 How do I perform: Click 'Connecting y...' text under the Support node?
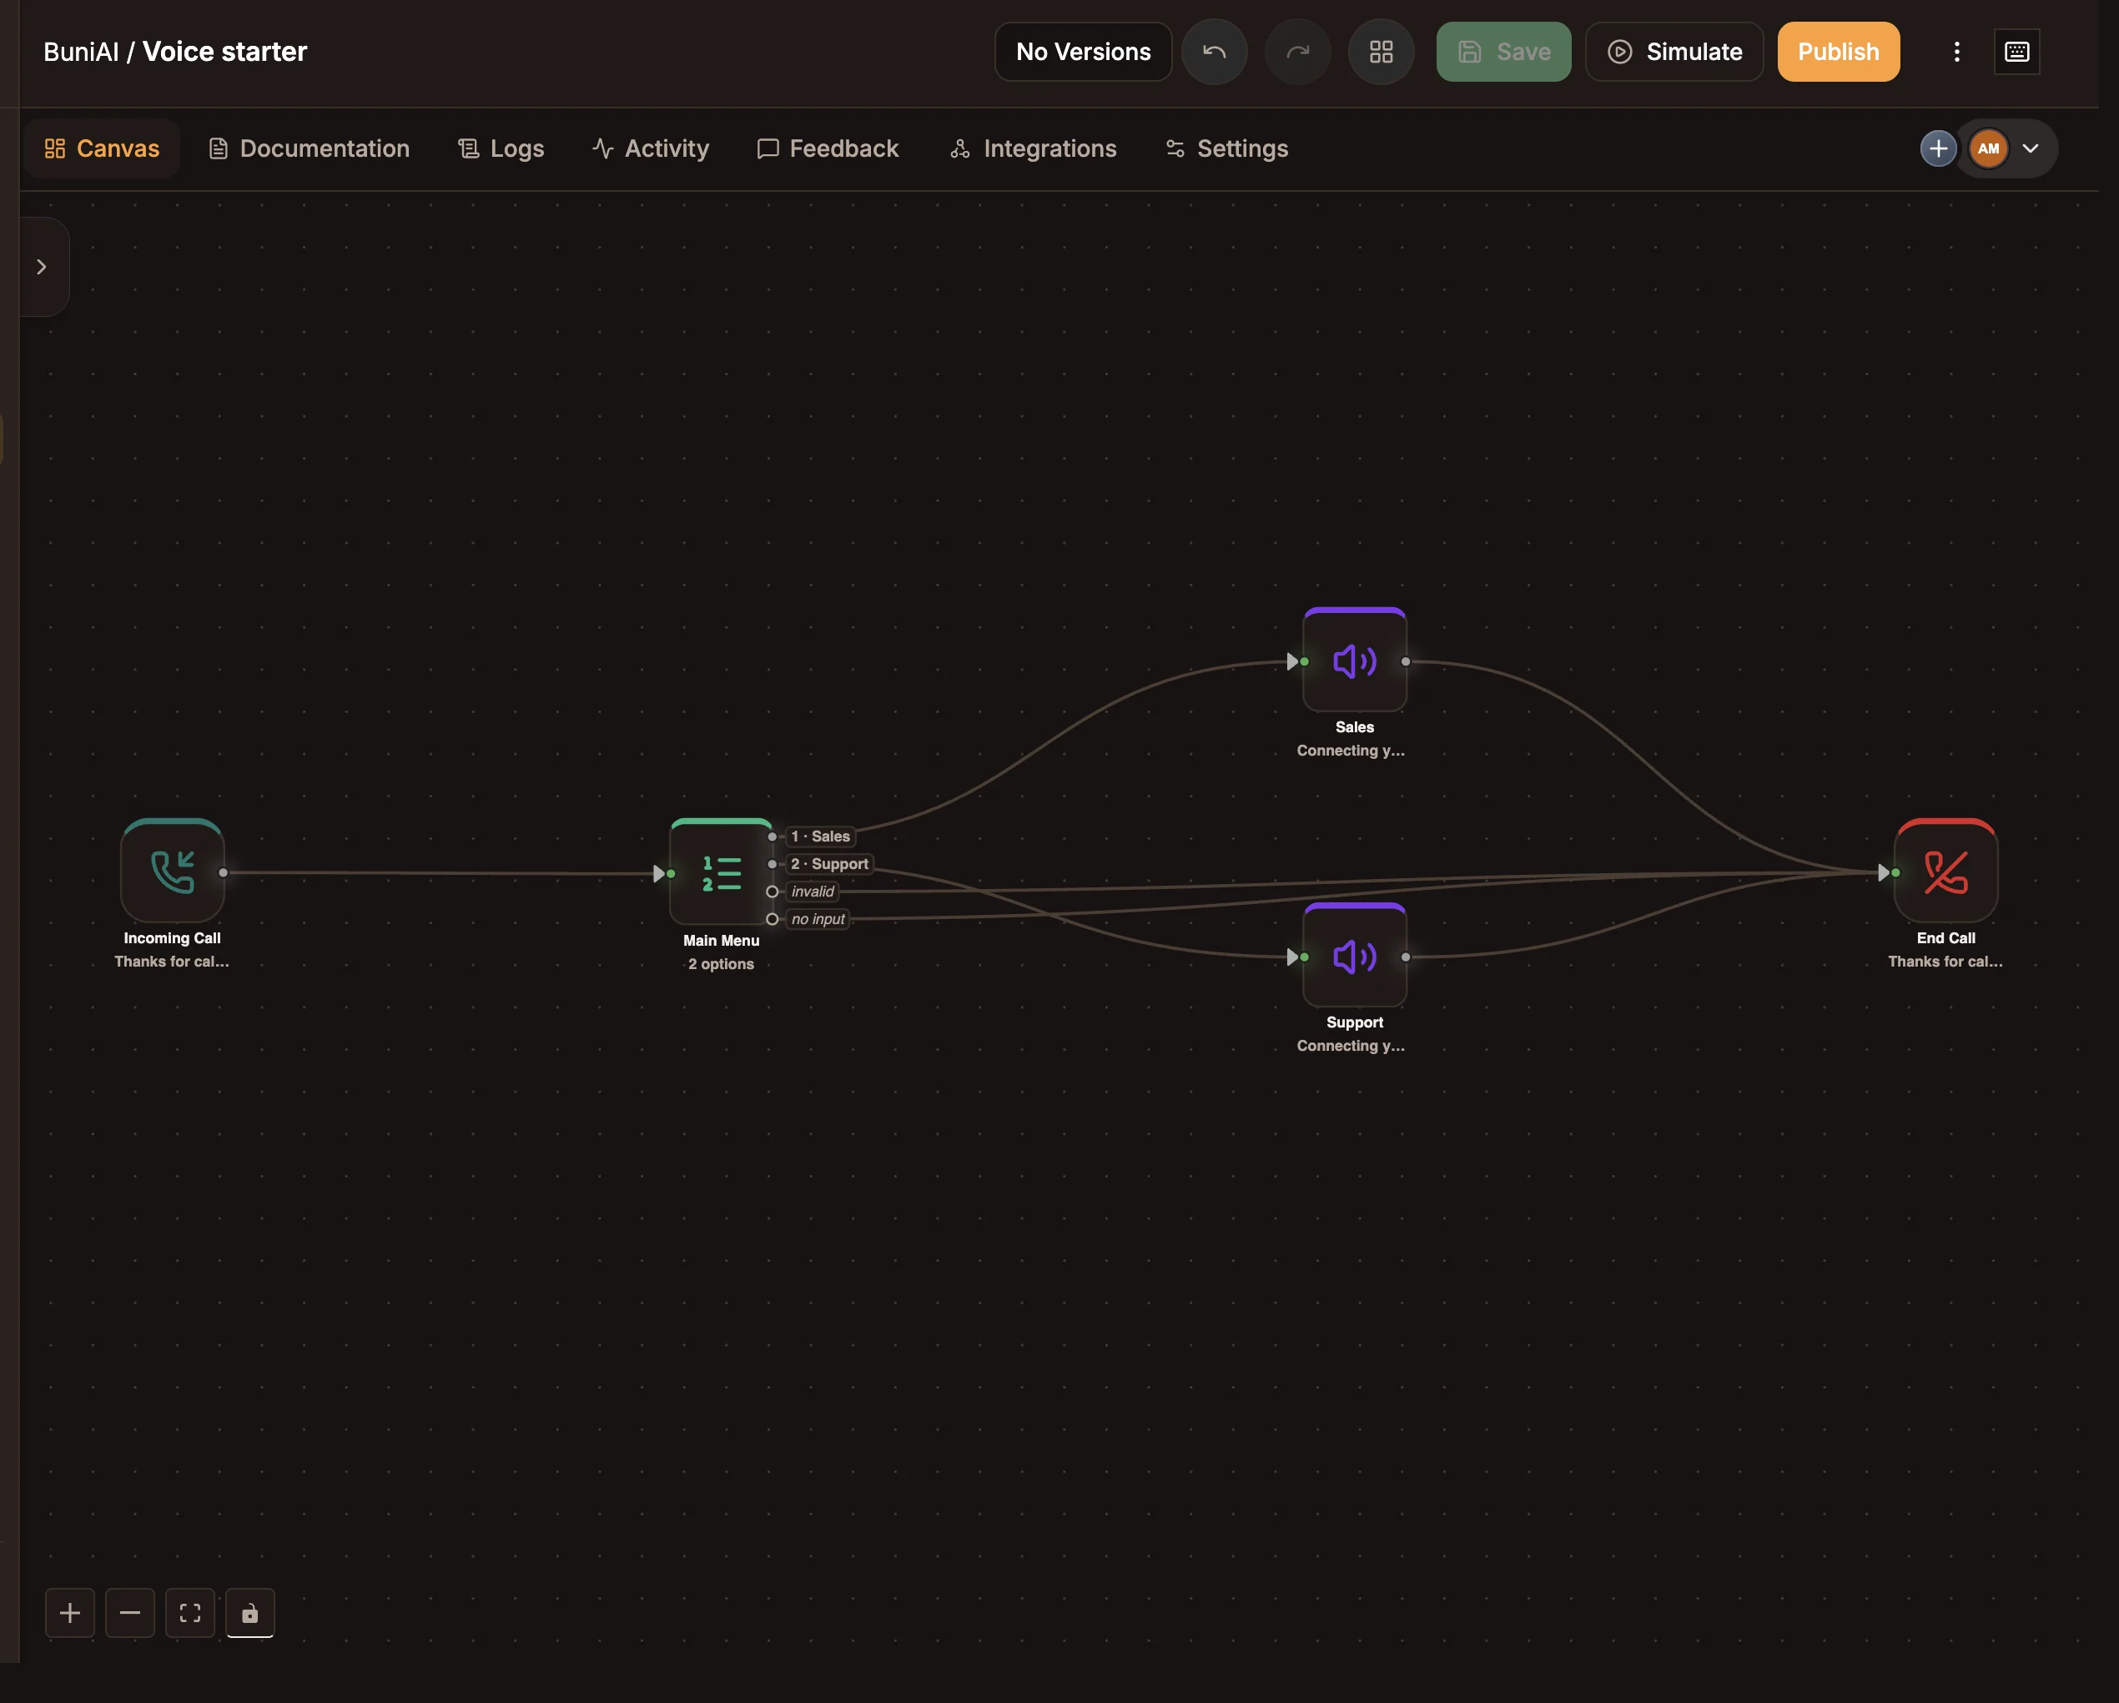1351,1046
